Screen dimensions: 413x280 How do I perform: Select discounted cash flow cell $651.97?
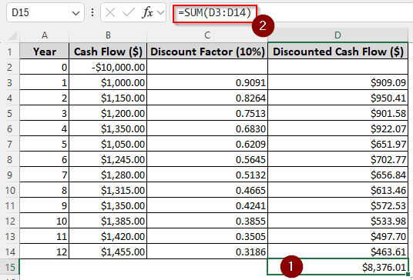click(337, 144)
